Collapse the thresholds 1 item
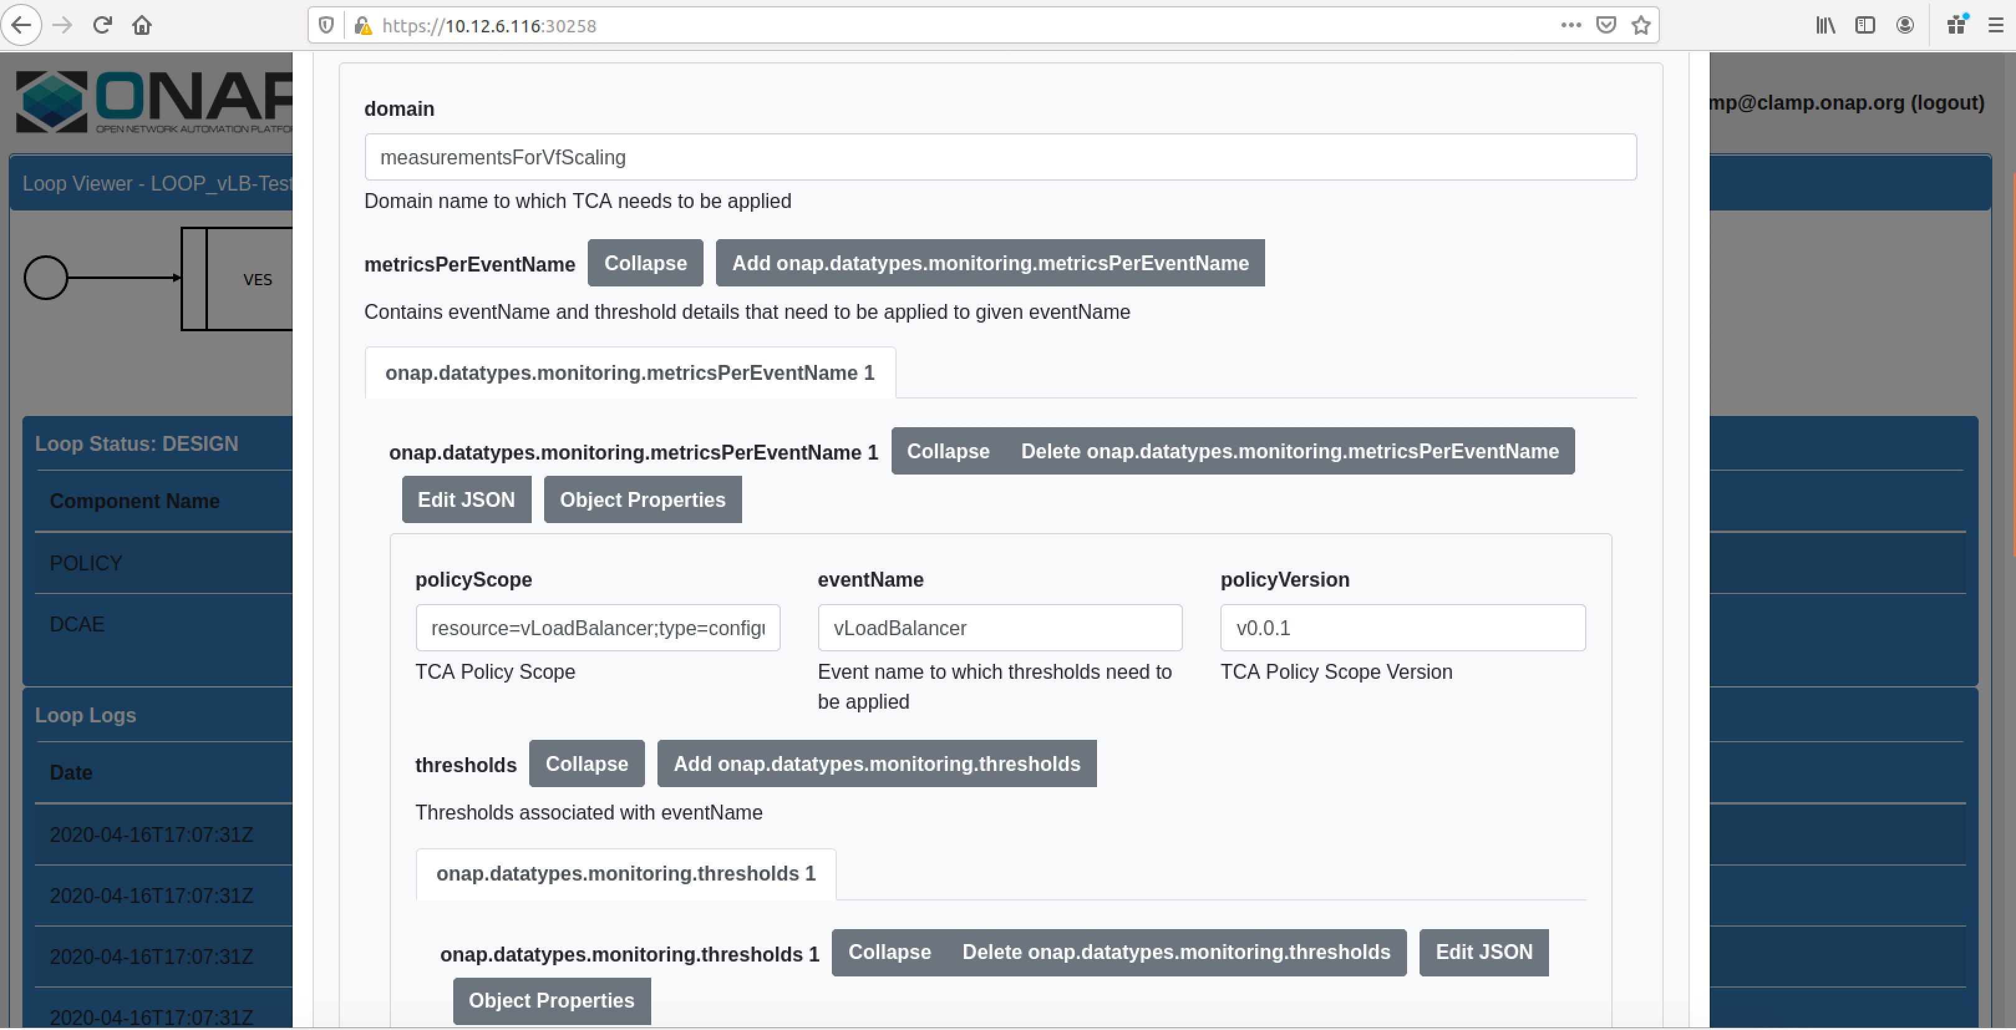 pyautogui.click(x=889, y=953)
